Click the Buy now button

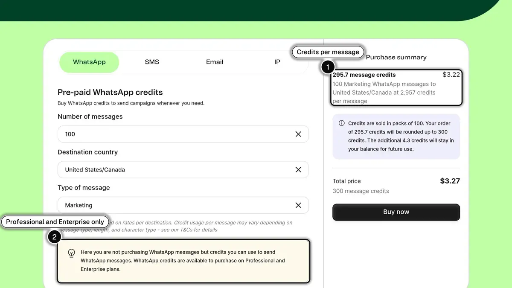[396, 212]
